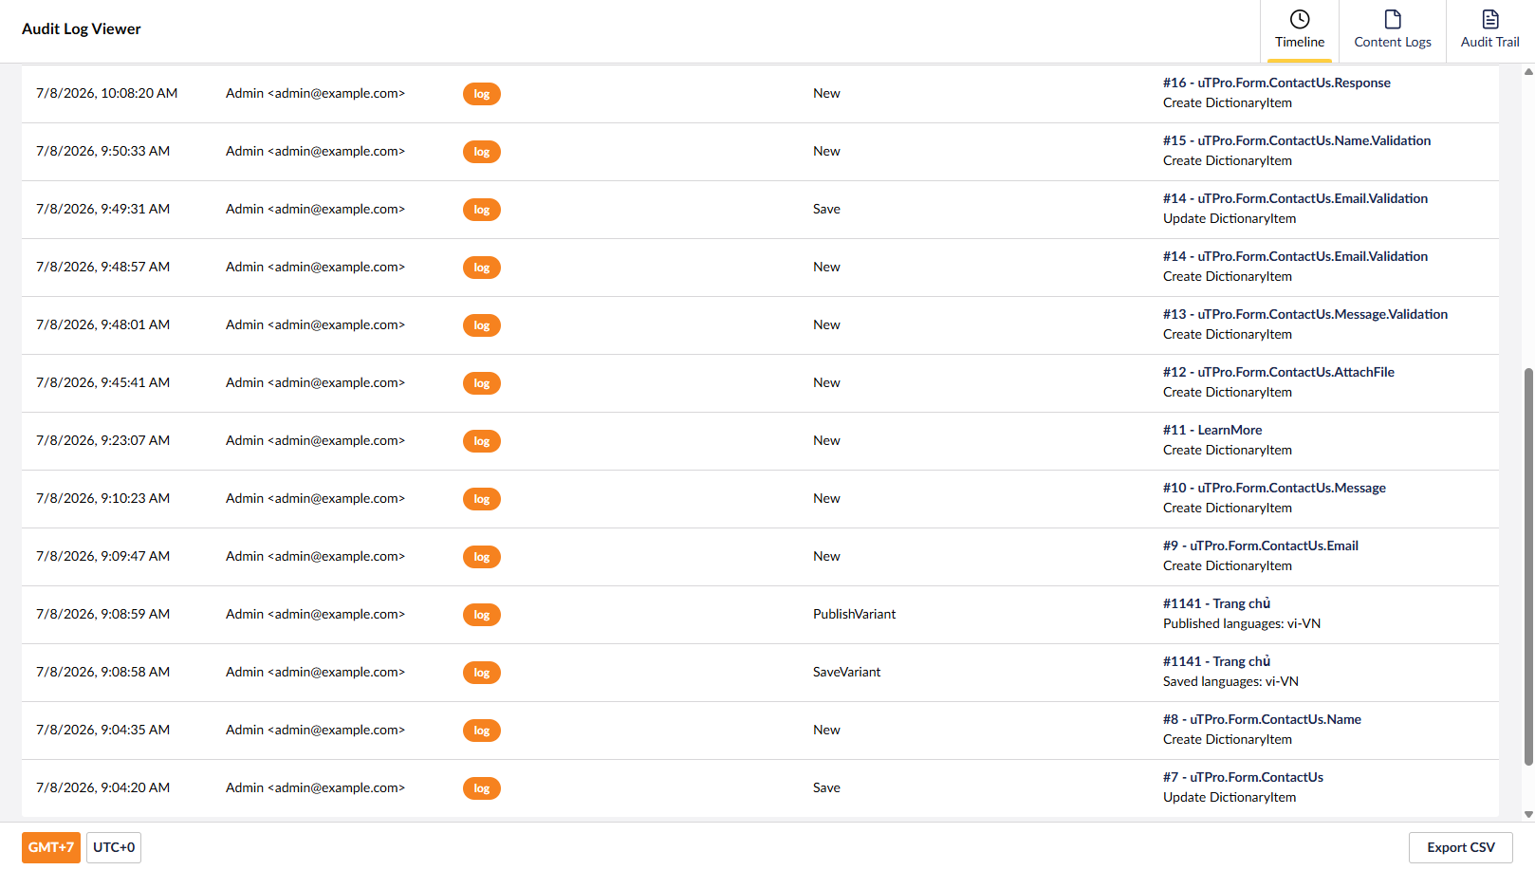This screenshot has height=870, width=1535.
Task: Click log badge in 10:08:20 AM row
Action: point(482,94)
